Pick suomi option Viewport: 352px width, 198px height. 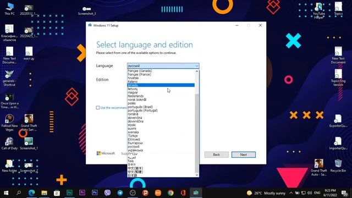click(161, 129)
